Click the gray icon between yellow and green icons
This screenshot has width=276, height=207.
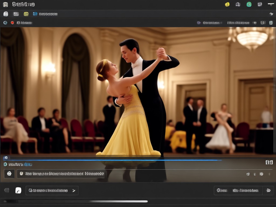pyautogui.click(x=238, y=4)
